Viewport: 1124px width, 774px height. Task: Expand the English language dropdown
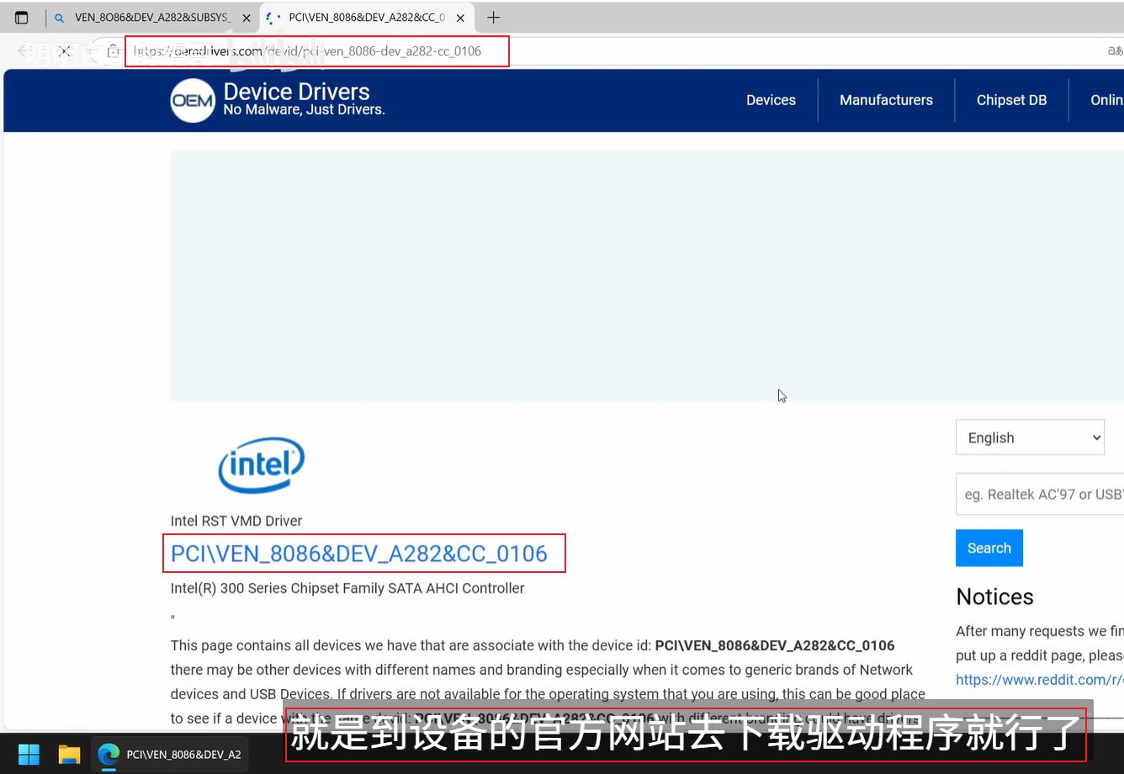coord(1030,437)
